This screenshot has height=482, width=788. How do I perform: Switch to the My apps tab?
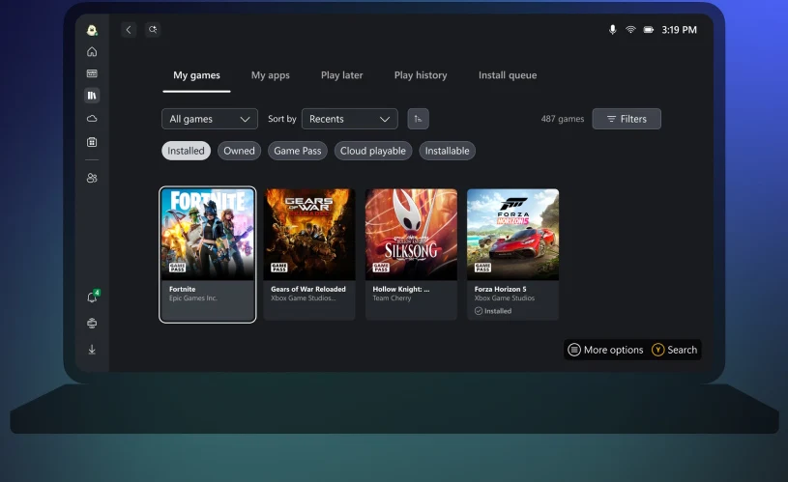pos(271,75)
